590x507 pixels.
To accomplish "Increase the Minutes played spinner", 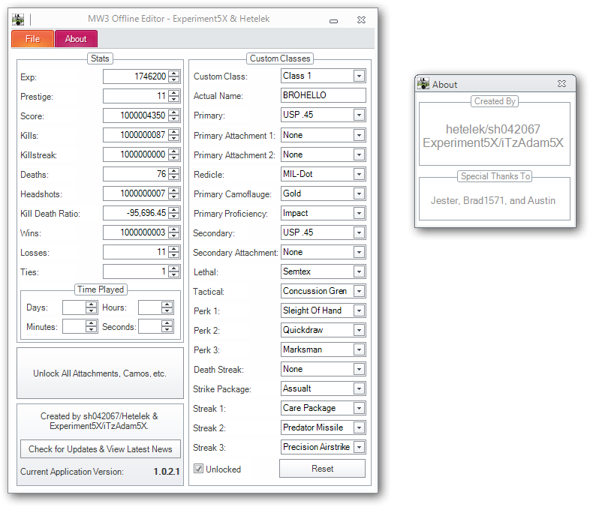I will click(91, 323).
